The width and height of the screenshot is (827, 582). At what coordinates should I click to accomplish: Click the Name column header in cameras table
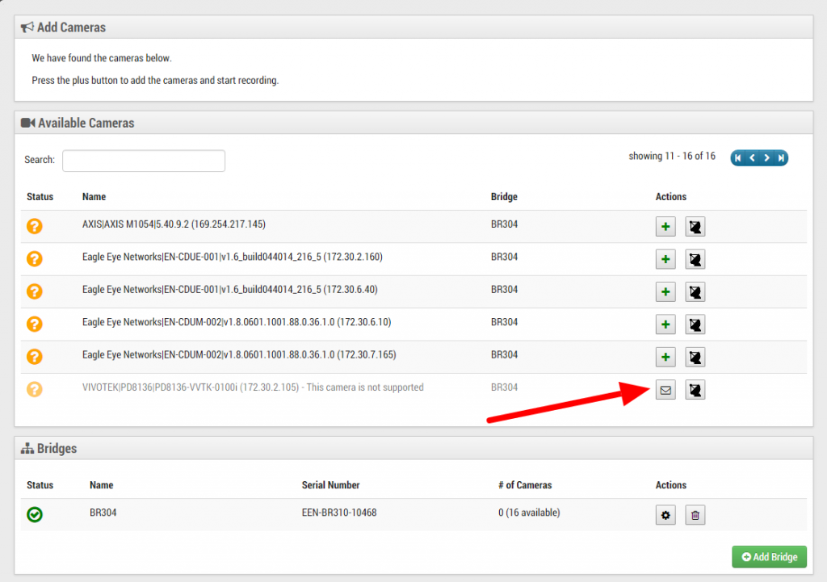point(94,197)
